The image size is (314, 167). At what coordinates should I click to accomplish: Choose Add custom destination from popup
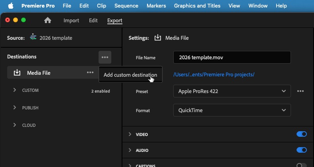point(130,75)
